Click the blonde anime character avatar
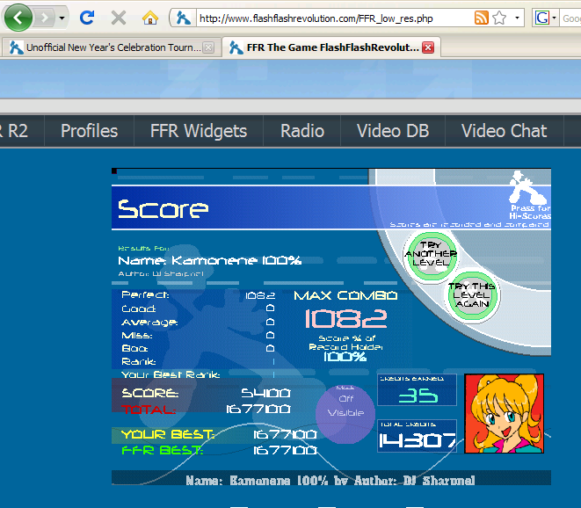 coord(504,413)
